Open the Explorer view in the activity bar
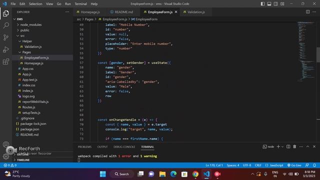 pyautogui.click(x=6, y=13)
